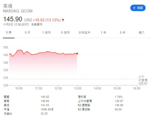The height and width of the screenshot is (118, 151).
Task: Select the 本年迄今 tab
Action: (84, 33)
